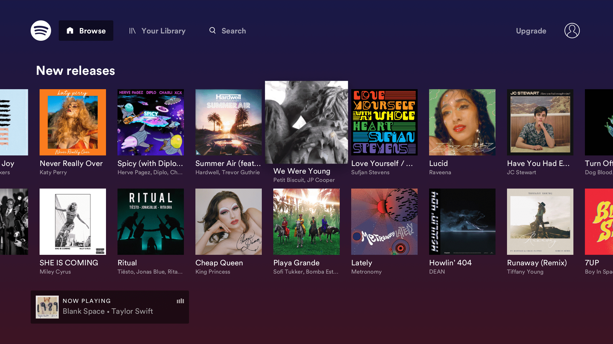Open the Browse tab
The image size is (613, 344).
point(86,31)
